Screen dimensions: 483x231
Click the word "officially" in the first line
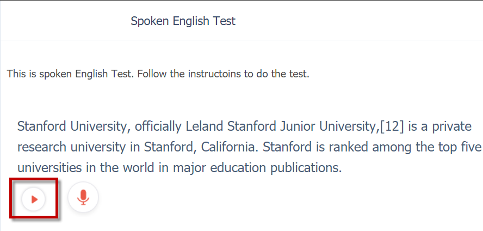click(158, 127)
